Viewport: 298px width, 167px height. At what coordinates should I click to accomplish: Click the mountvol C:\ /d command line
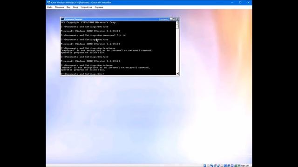click(x=93, y=35)
